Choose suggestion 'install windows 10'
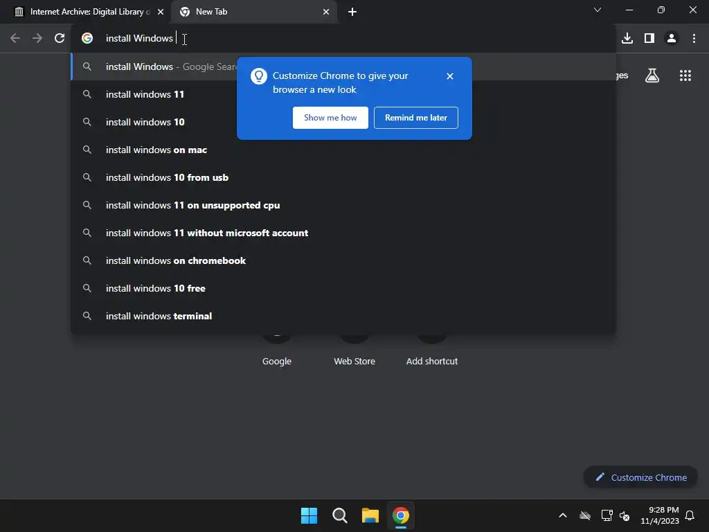The height and width of the screenshot is (532, 709). (x=343, y=122)
